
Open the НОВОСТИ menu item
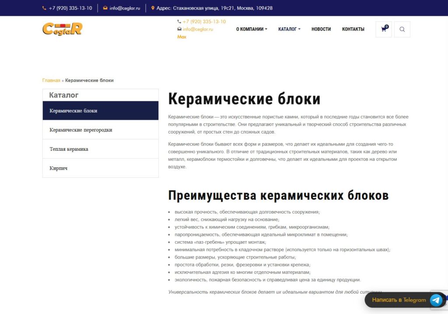pyautogui.click(x=321, y=29)
